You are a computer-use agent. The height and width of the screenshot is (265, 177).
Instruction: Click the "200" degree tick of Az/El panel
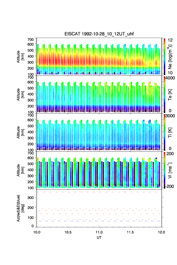tap(30, 208)
